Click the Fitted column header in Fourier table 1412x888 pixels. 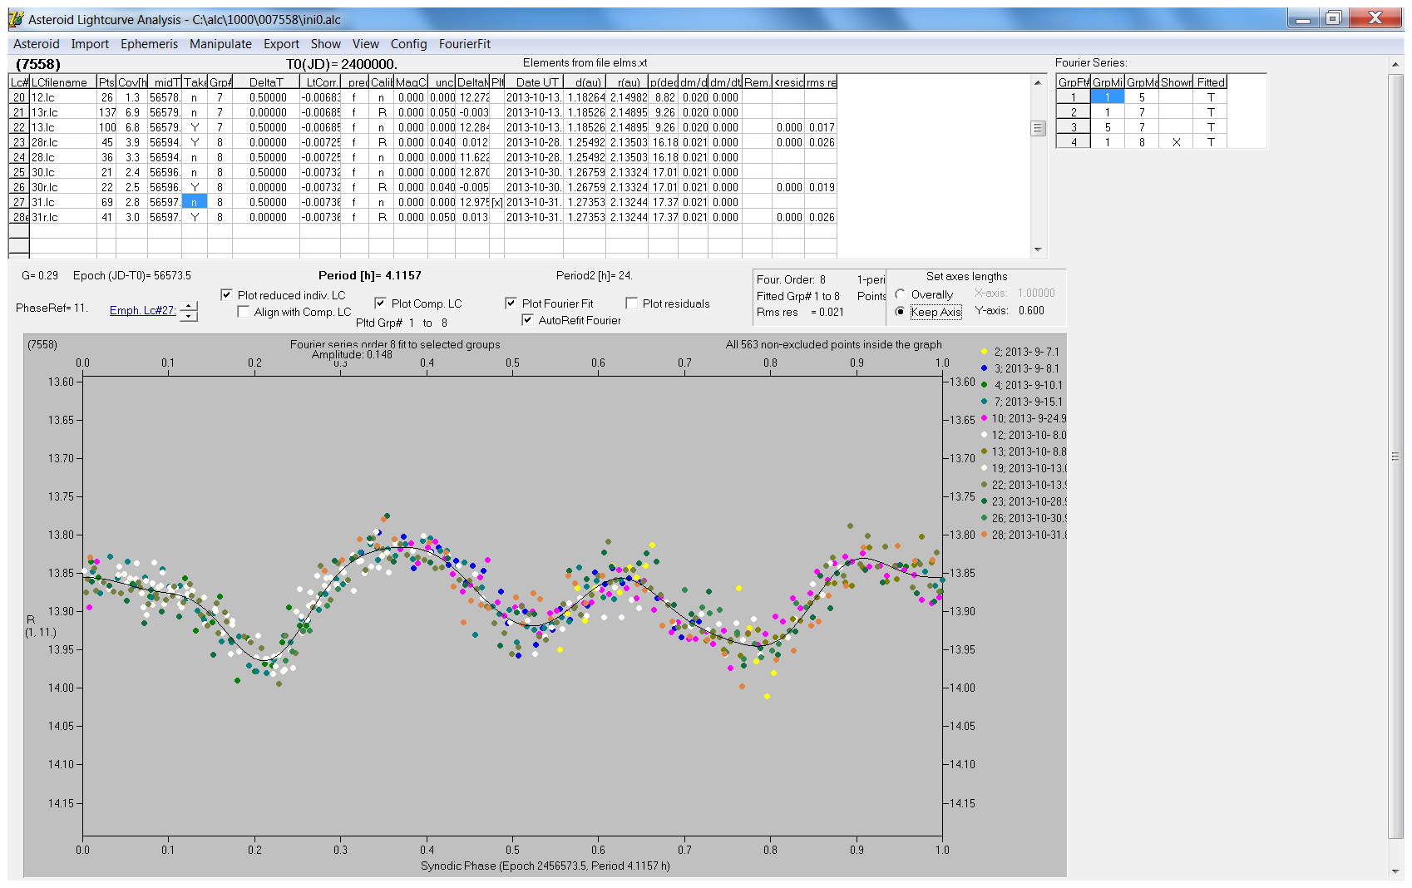click(1211, 82)
